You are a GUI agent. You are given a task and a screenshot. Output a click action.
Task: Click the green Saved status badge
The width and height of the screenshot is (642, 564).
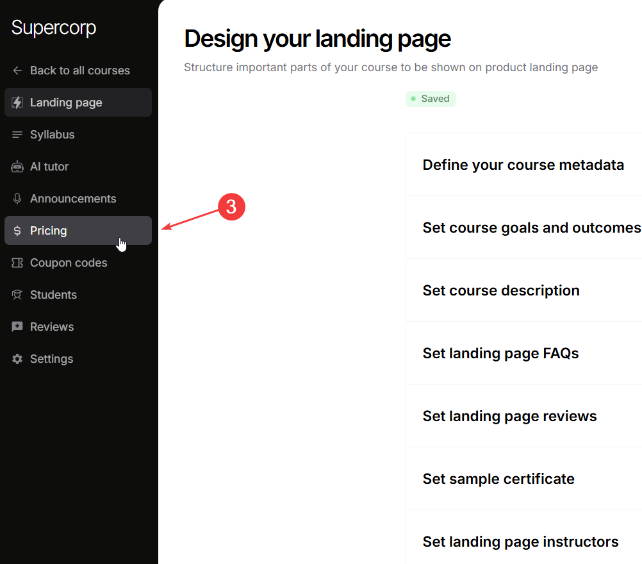(x=431, y=99)
